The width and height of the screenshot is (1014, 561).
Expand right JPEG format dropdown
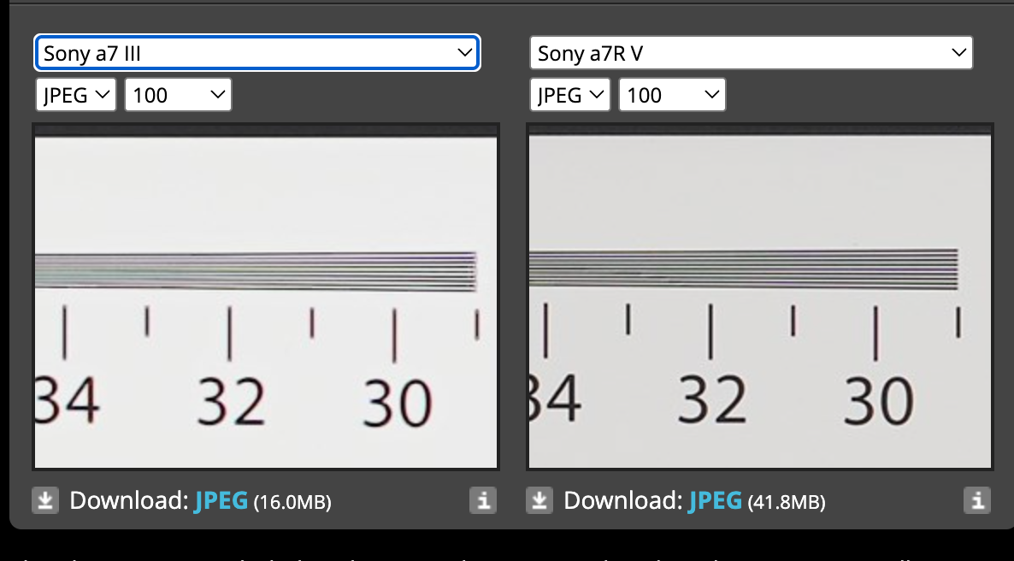point(570,95)
